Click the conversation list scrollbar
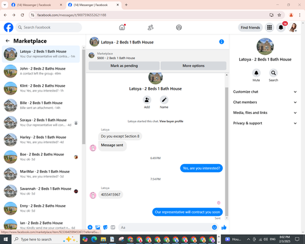Screen dimensions: 305x244 point(84,96)
